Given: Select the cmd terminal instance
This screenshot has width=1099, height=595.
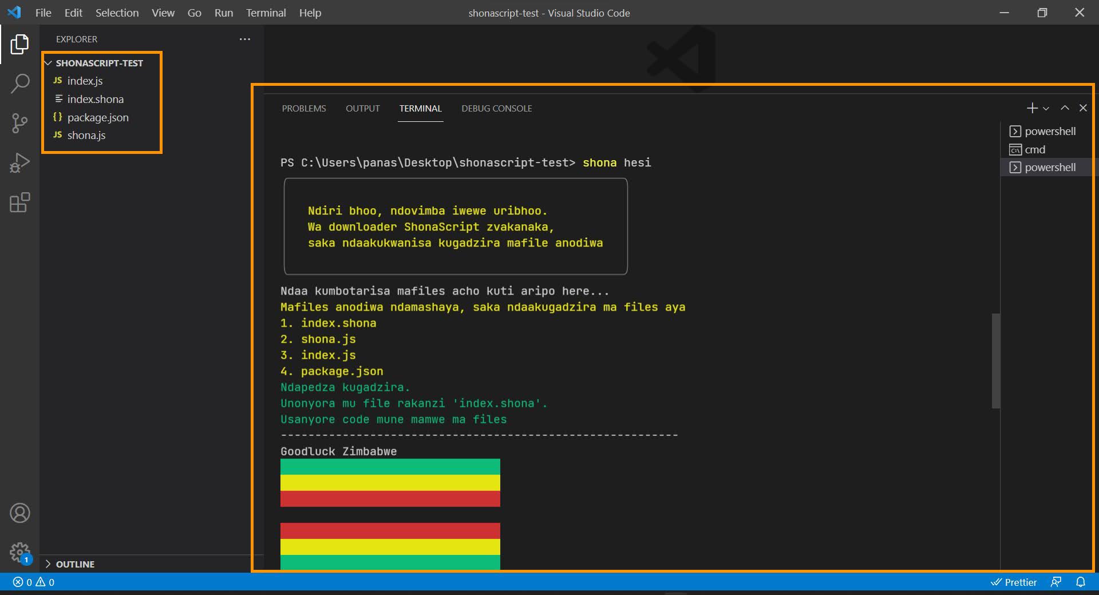Looking at the screenshot, I should pos(1034,149).
